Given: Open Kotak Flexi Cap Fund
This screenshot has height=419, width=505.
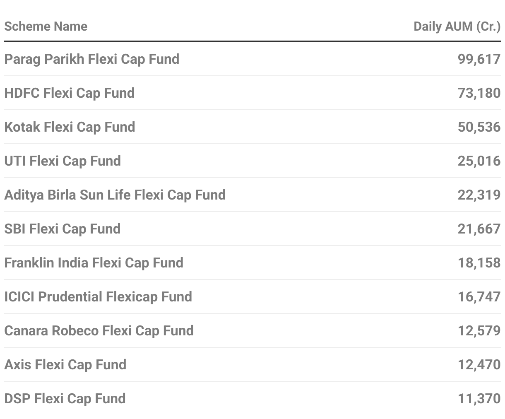Looking at the screenshot, I should (x=70, y=127).
